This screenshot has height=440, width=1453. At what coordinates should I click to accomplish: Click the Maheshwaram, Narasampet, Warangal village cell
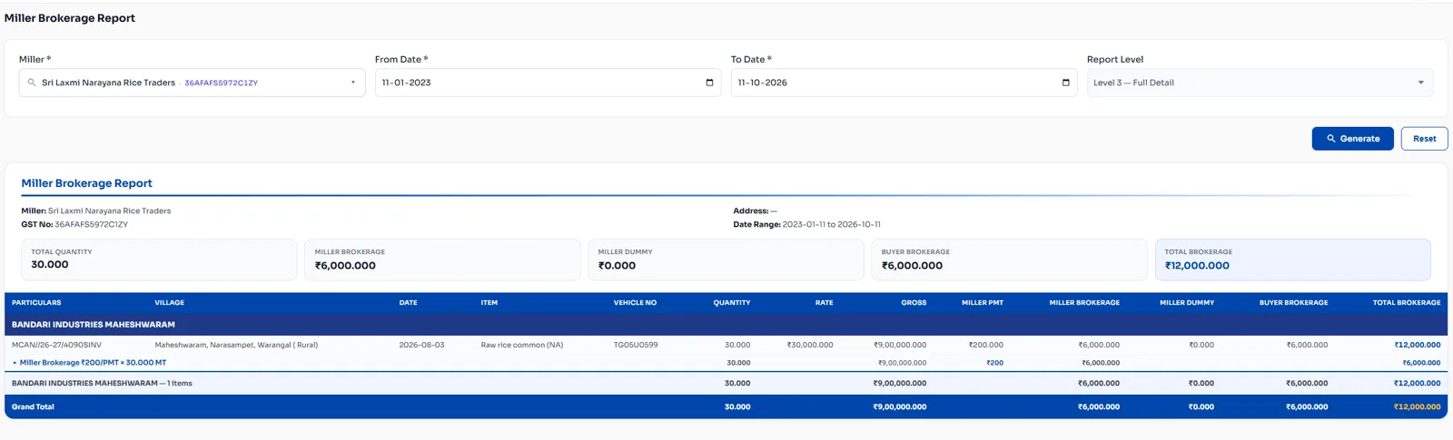[x=236, y=346]
